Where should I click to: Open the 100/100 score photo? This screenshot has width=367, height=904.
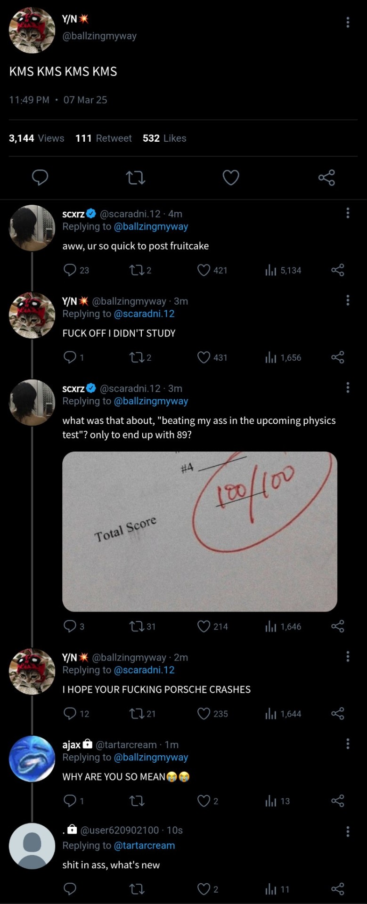click(x=199, y=531)
